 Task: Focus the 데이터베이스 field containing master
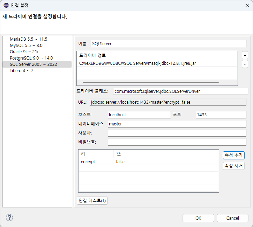click(x=177, y=124)
